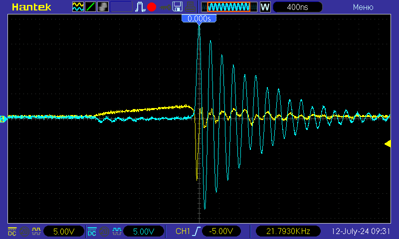Click the floppy disk save icon

coord(178,7)
